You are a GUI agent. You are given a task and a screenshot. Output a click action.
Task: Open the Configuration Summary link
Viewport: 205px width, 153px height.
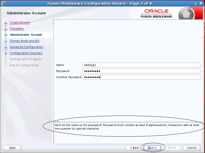tap(26, 53)
